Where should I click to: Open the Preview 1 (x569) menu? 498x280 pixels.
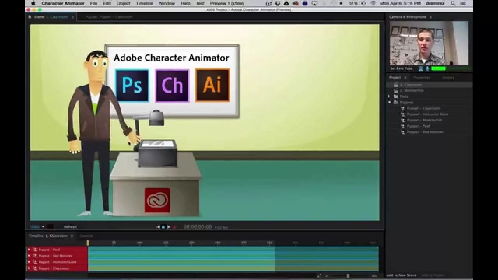pos(227,3)
